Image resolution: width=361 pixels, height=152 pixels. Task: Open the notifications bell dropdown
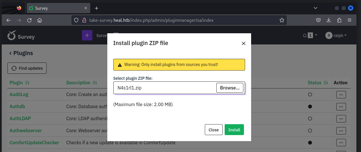pos(310,36)
